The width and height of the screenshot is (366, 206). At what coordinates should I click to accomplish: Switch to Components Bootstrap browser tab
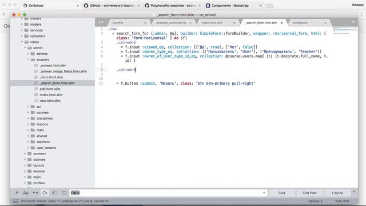pyautogui.click(x=234, y=5)
